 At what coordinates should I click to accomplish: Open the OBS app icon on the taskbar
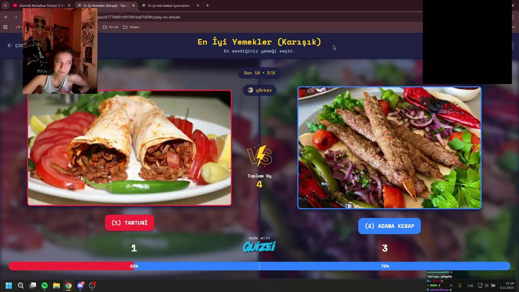(92, 286)
